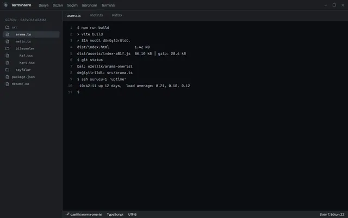
Task: Open the Düzen menu
Action: tap(58, 5)
